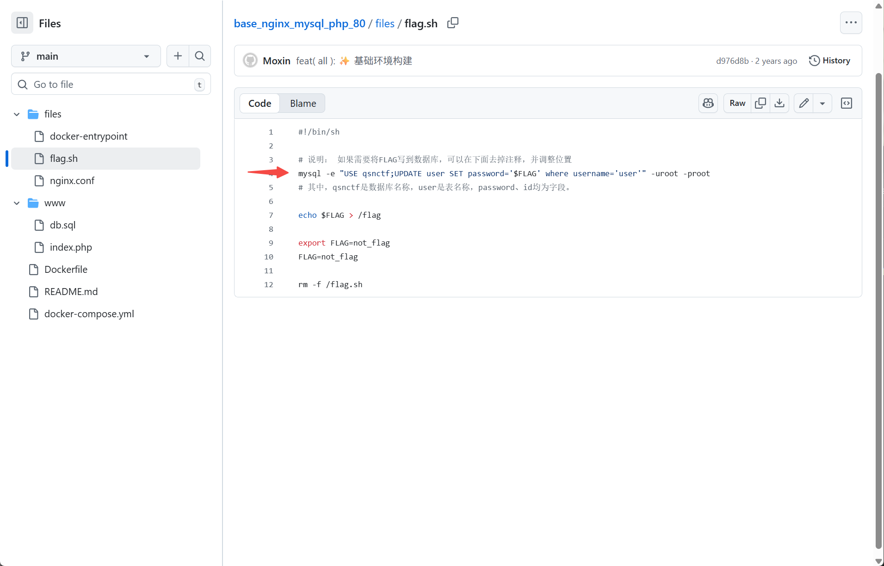This screenshot has width=884, height=566.
Task: Collapse the files folder in tree
Action: tap(17, 114)
